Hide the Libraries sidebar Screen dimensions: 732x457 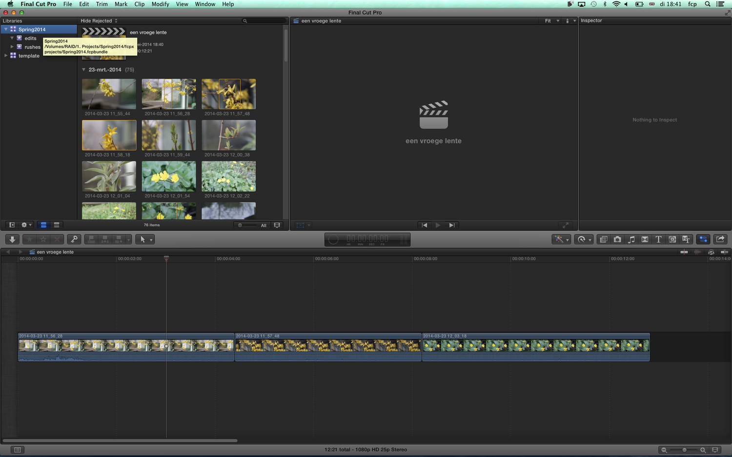pos(12,225)
